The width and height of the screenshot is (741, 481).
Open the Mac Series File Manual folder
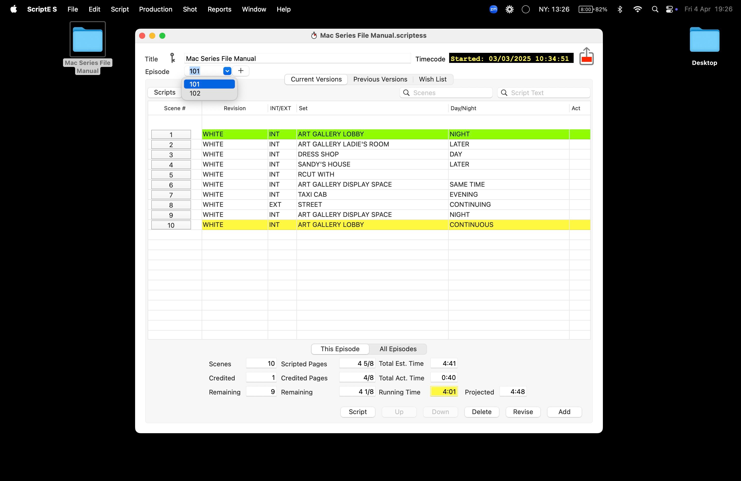coord(87,40)
